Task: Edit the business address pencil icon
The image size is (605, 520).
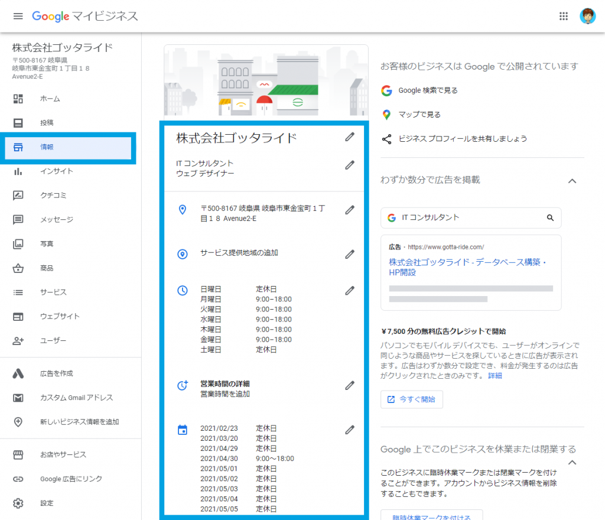Action: [x=350, y=210]
